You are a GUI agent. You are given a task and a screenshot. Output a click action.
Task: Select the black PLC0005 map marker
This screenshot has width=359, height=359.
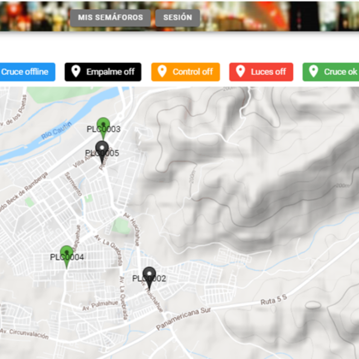tap(102, 150)
